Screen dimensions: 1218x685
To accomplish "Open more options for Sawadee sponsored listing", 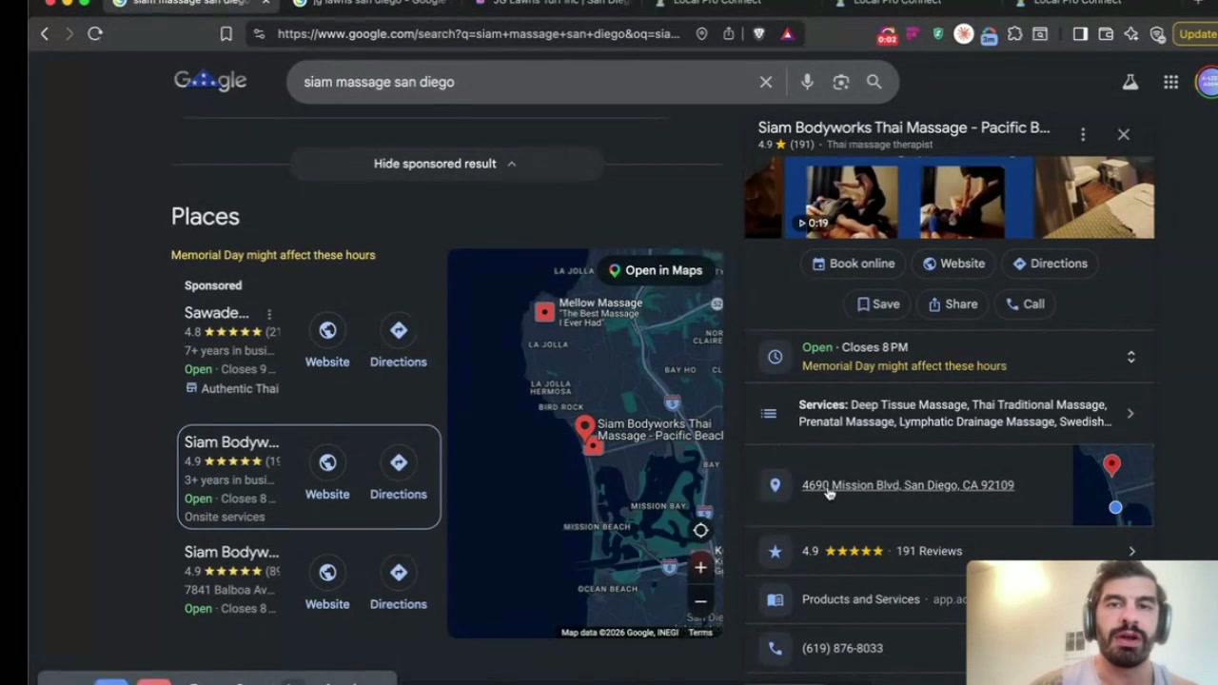I will click(x=269, y=314).
